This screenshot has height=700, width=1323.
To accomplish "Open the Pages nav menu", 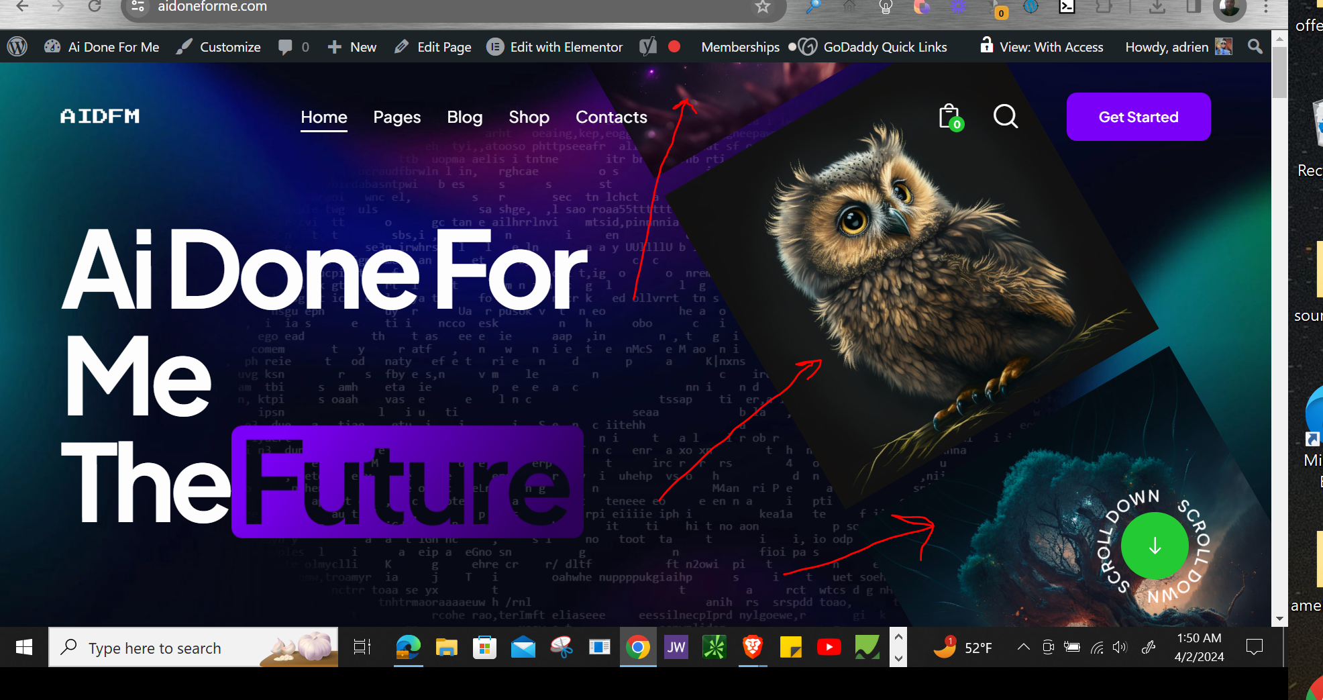I will 397,117.
